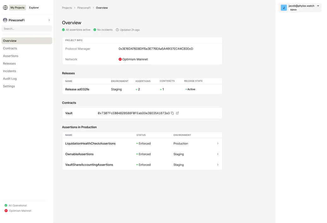This screenshot has width=327, height=223.
Task: Click Staging environment of VaultShareAccountingAssertions row
Action: (x=179, y=165)
